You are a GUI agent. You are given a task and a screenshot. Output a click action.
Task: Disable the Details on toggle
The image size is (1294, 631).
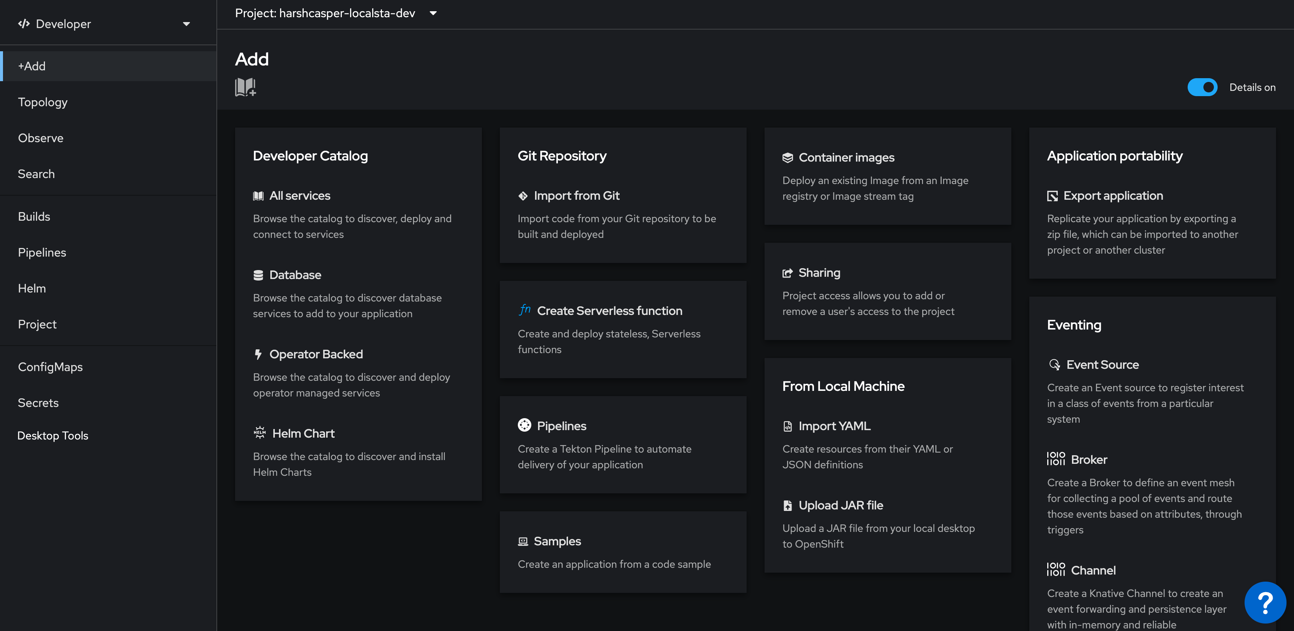pyautogui.click(x=1203, y=87)
